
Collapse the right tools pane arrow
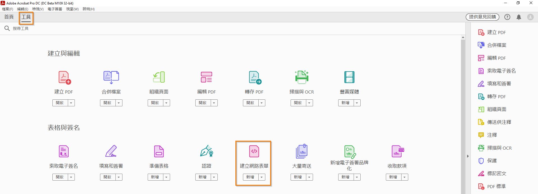point(468,156)
